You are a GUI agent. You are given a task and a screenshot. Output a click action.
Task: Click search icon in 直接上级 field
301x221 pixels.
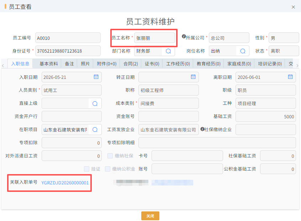pyautogui.click(x=95, y=103)
